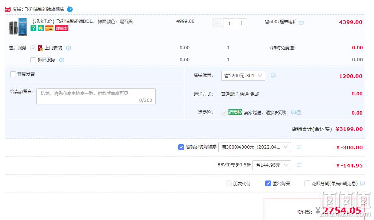Image resolution: width=374 pixels, height=220 pixels.
Task: Click the 省600:超来电价 discount text
Action: click(x=281, y=22)
